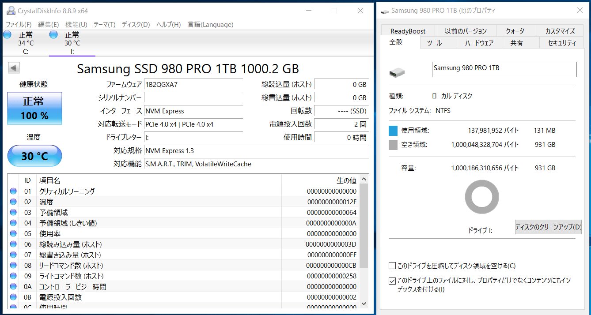The width and height of the screenshot is (591, 315).
Task: Click the 温度 30 °C temperature indicator
Action: click(x=35, y=156)
